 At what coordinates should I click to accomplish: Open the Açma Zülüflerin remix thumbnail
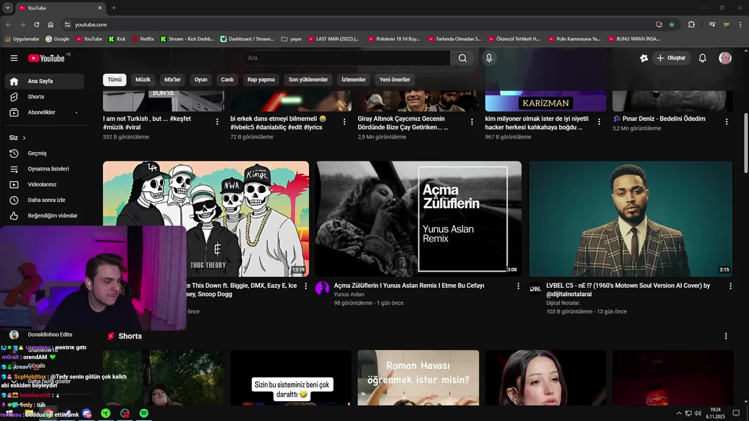click(x=418, y=219)
